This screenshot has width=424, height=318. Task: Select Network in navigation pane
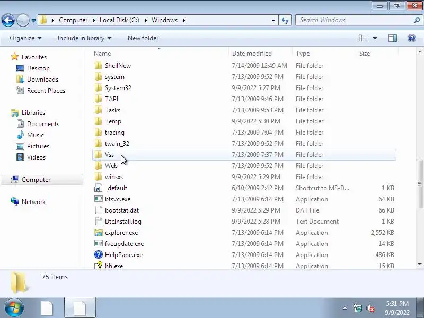pyautogui.click(x=33, y=202)
